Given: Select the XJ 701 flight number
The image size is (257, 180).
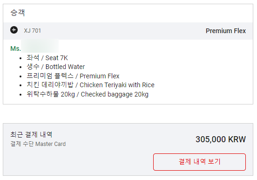Looking at the screenshot, I should pos(32,31).
